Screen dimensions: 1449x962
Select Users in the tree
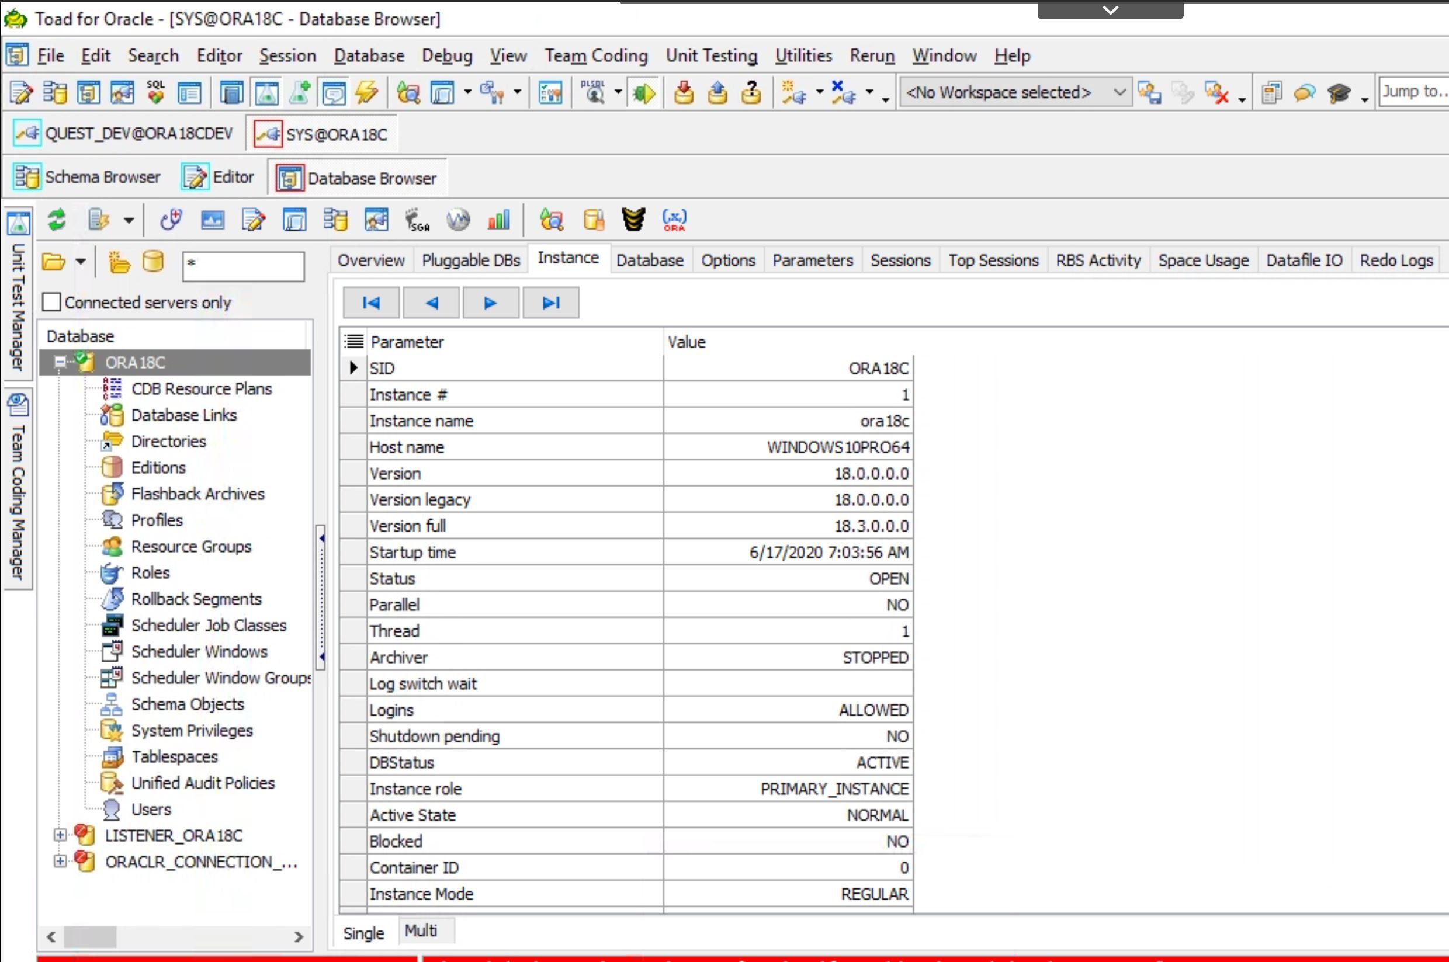151,809
